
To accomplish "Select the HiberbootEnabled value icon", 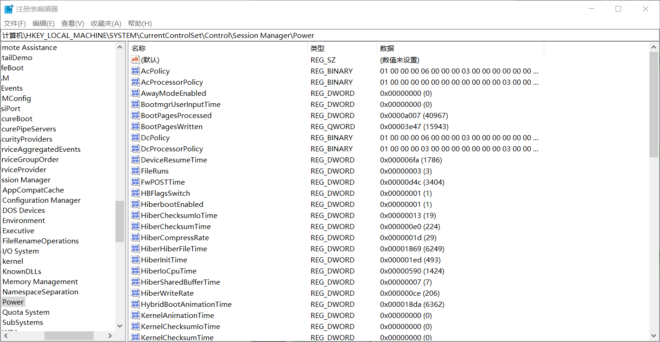I will coord(135,204).
